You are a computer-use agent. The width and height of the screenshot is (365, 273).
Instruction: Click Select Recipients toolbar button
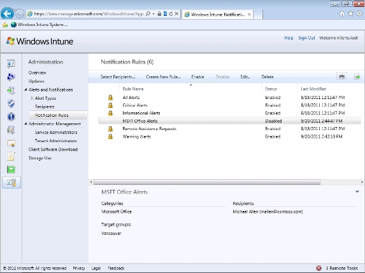pyautogui.click(x=118, y=77)
